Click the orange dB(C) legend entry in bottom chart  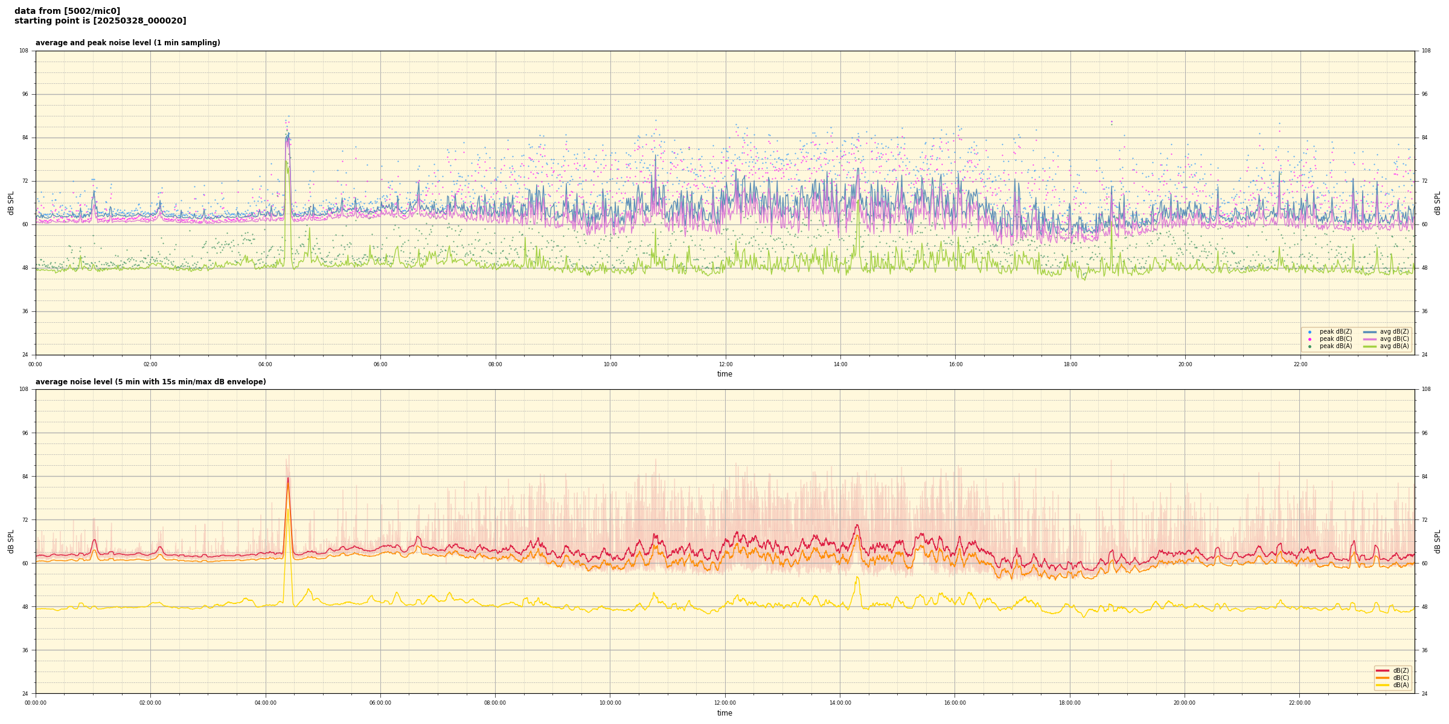click(x=1400, y=678)
